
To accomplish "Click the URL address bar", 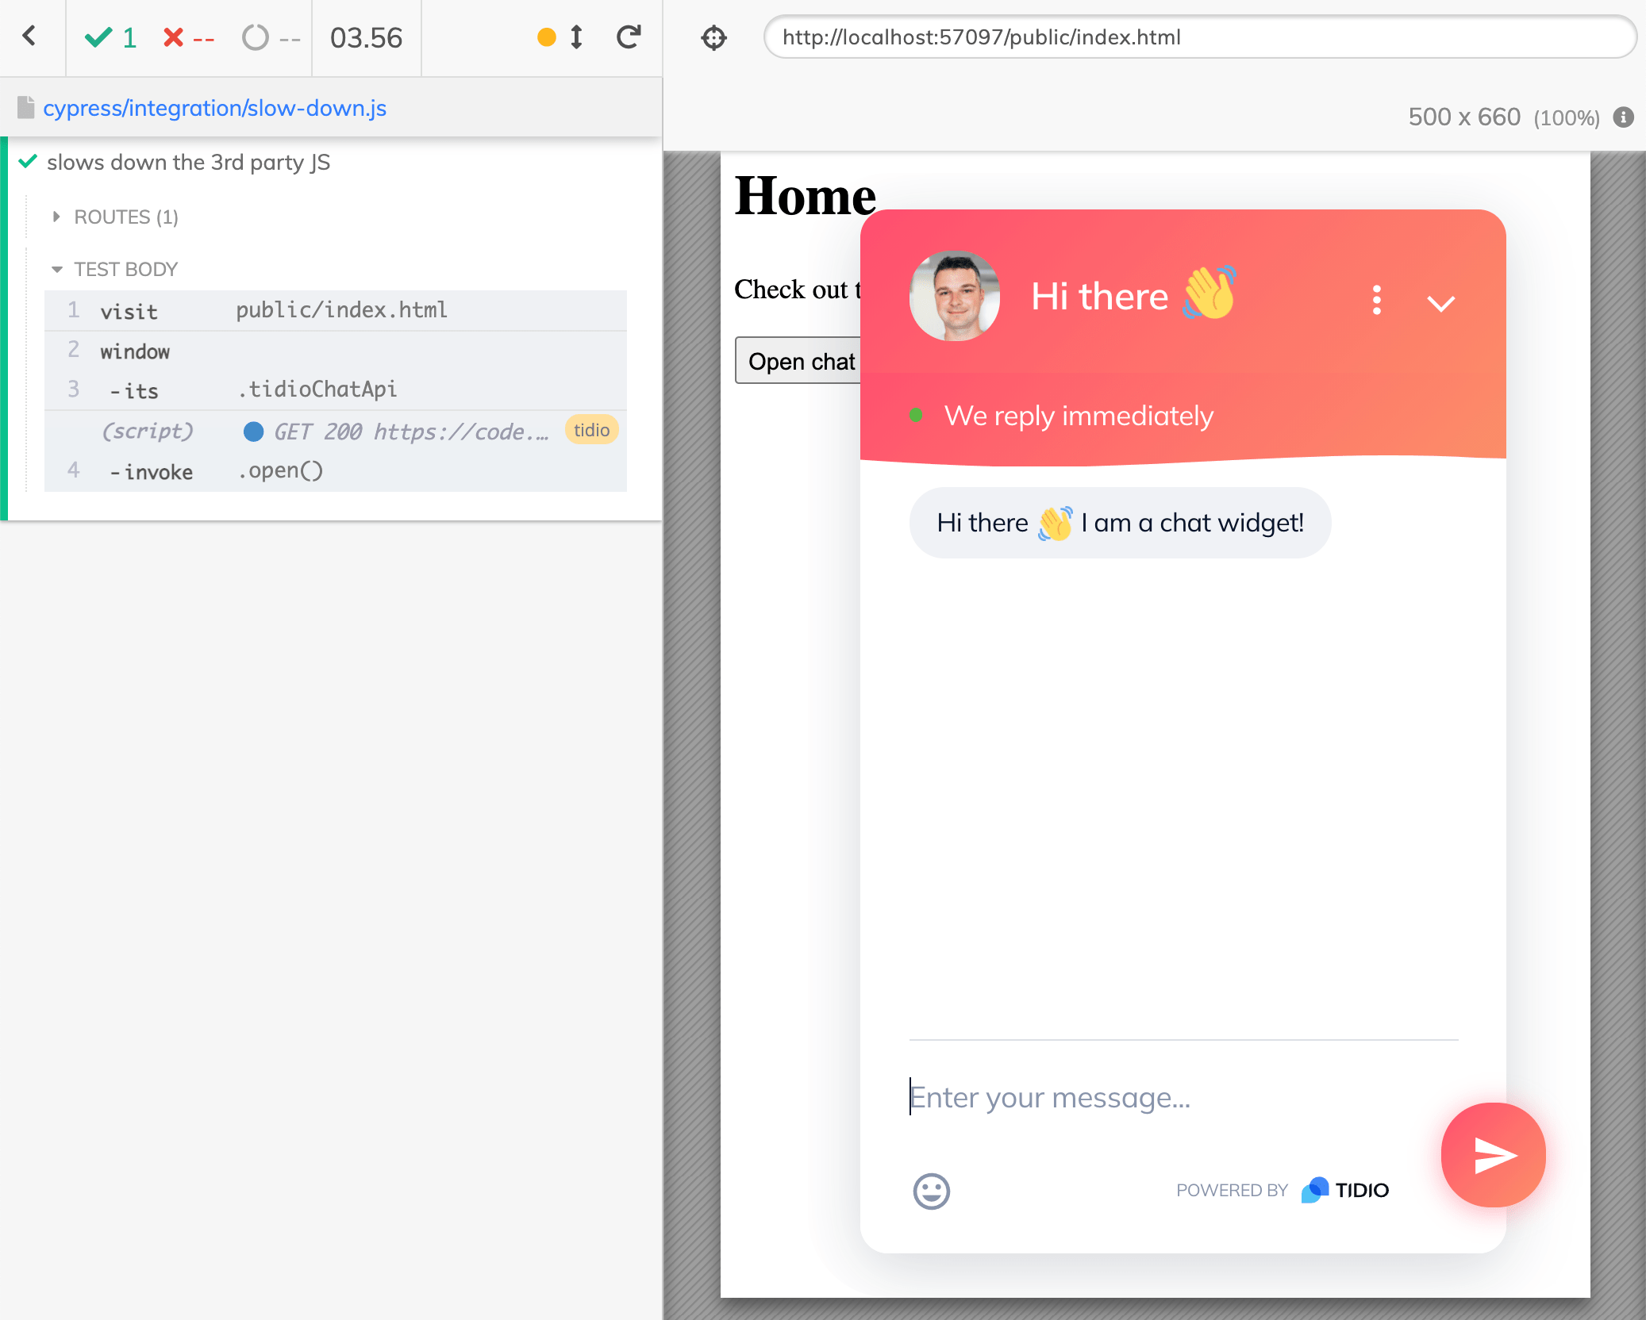I will (1198, 37).
